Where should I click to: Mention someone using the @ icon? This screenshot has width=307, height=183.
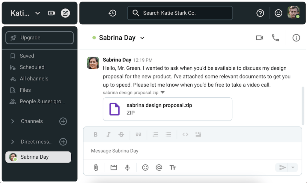(x=159, y=167)
